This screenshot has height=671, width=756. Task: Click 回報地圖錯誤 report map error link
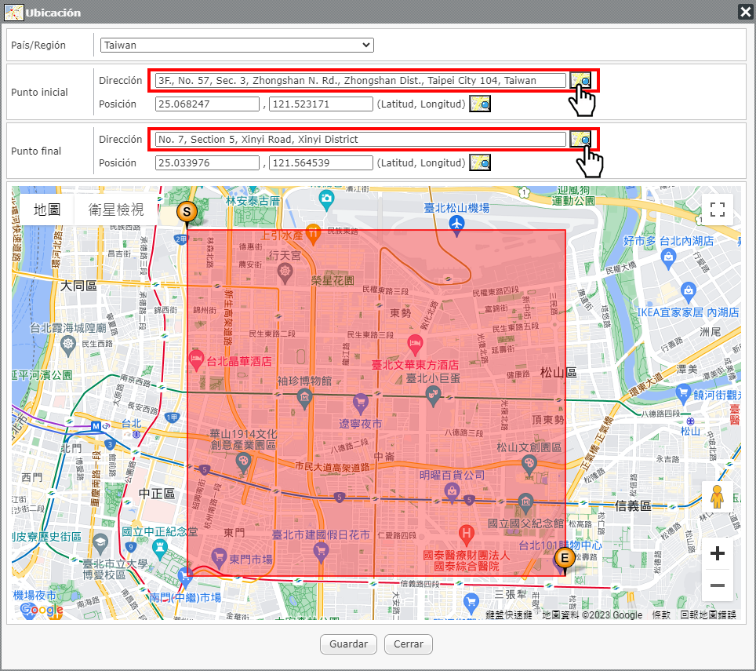point(708,614)
